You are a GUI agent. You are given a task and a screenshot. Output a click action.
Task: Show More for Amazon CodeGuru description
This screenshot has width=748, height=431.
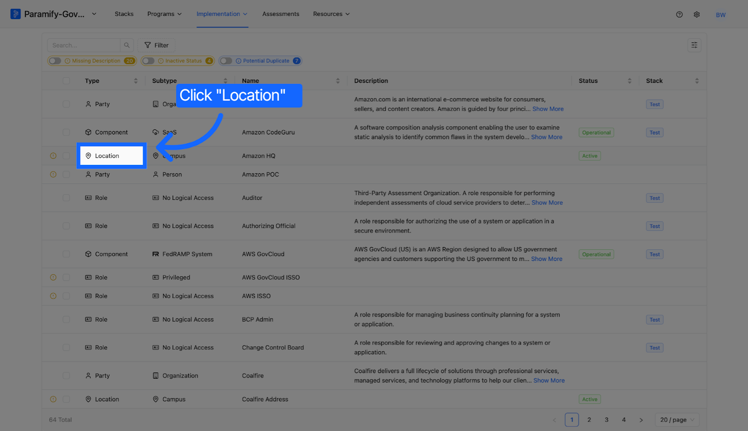547,137
